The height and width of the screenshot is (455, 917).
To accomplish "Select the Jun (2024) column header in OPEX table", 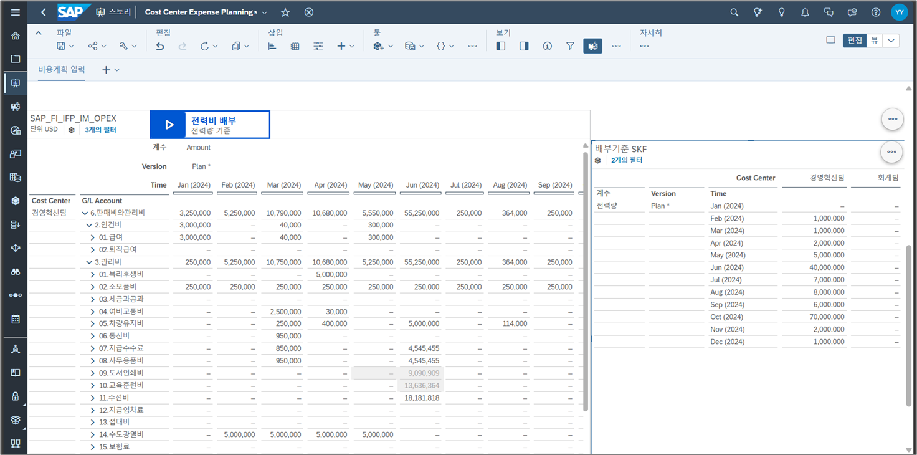I will tap(422, 185).
